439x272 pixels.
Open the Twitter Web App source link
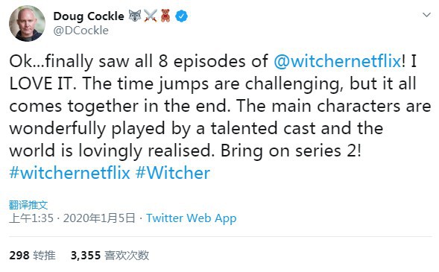192,218
